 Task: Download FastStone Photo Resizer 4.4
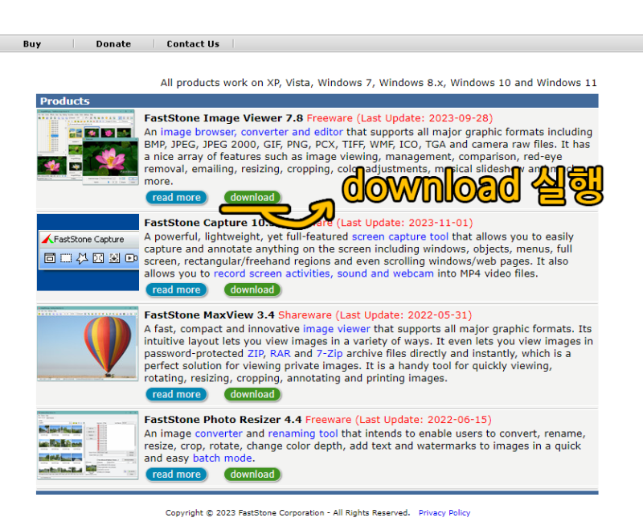252,475
